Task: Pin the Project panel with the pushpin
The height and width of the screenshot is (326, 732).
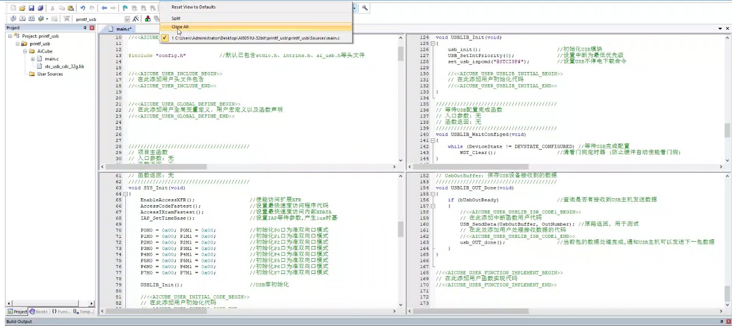Action: pos(85,28)
